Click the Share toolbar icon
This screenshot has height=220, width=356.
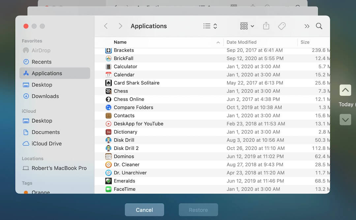[x=266, y=26]
